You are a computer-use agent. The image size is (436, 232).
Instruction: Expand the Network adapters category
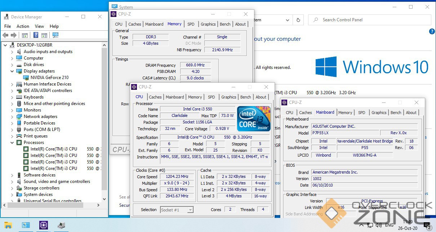point(12,117)
